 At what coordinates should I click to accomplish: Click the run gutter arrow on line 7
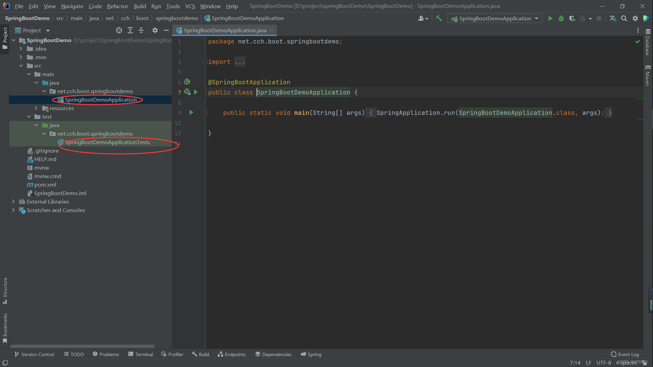click(x=196, y=92)
